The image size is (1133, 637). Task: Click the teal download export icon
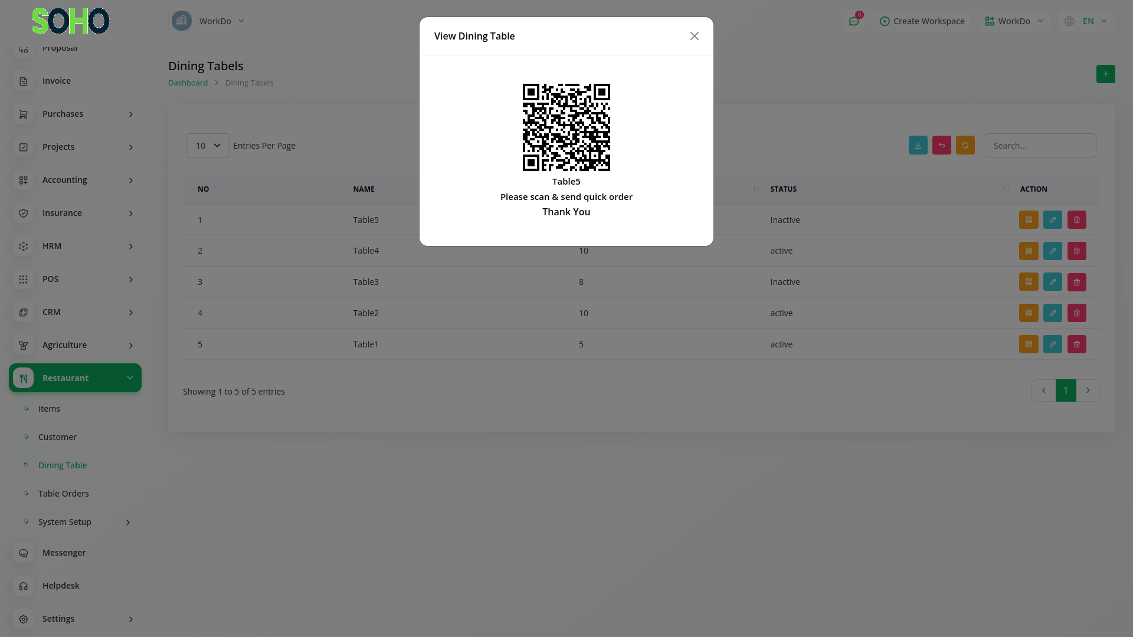918,146
